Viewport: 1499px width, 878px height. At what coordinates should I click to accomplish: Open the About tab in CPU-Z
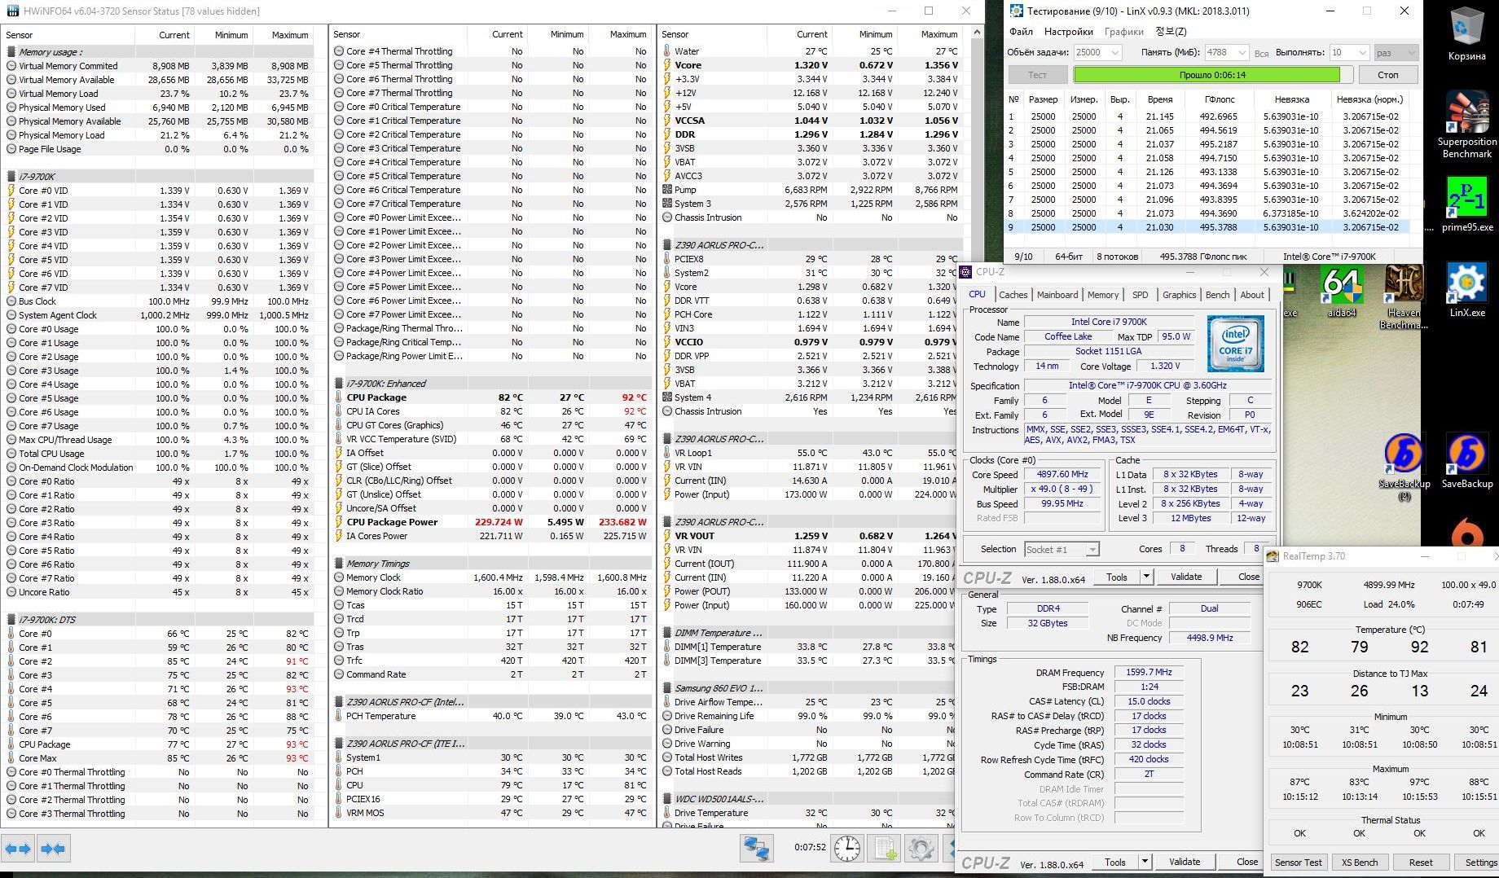[x=1252, y=295]
